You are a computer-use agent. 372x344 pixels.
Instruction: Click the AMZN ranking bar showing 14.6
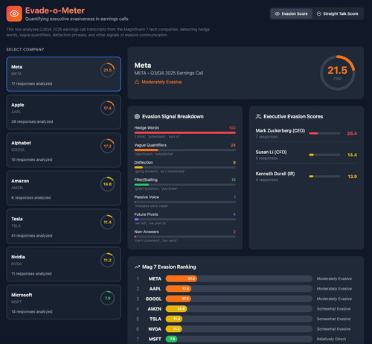pos(176,309)
